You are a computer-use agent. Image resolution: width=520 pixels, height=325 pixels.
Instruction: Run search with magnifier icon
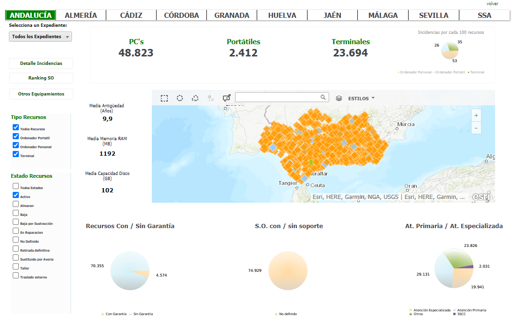click(x=323, y=97)
